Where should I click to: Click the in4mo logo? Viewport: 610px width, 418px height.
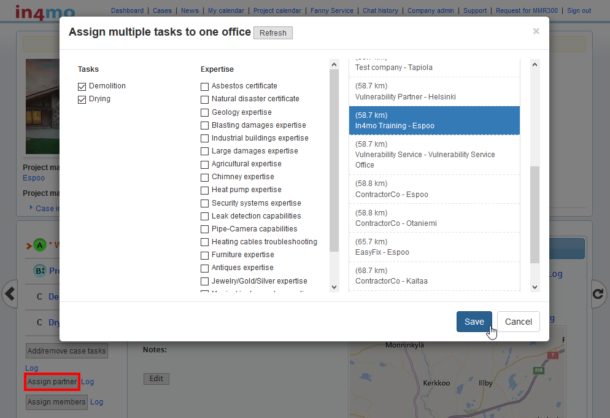45,12
